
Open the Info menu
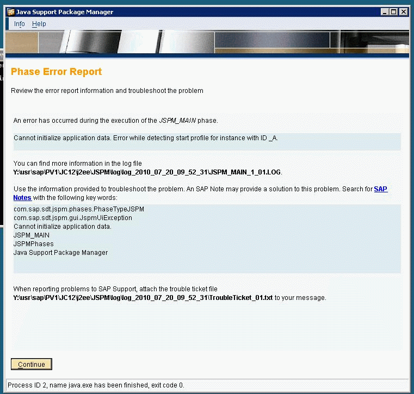pos(19,24)
